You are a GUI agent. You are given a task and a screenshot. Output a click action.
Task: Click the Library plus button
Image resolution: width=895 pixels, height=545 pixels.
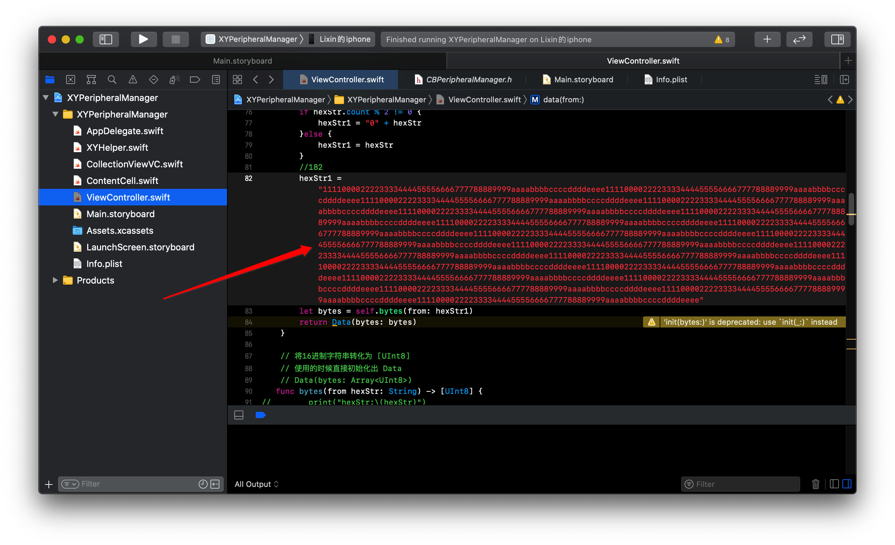click(x=767, y=39)
